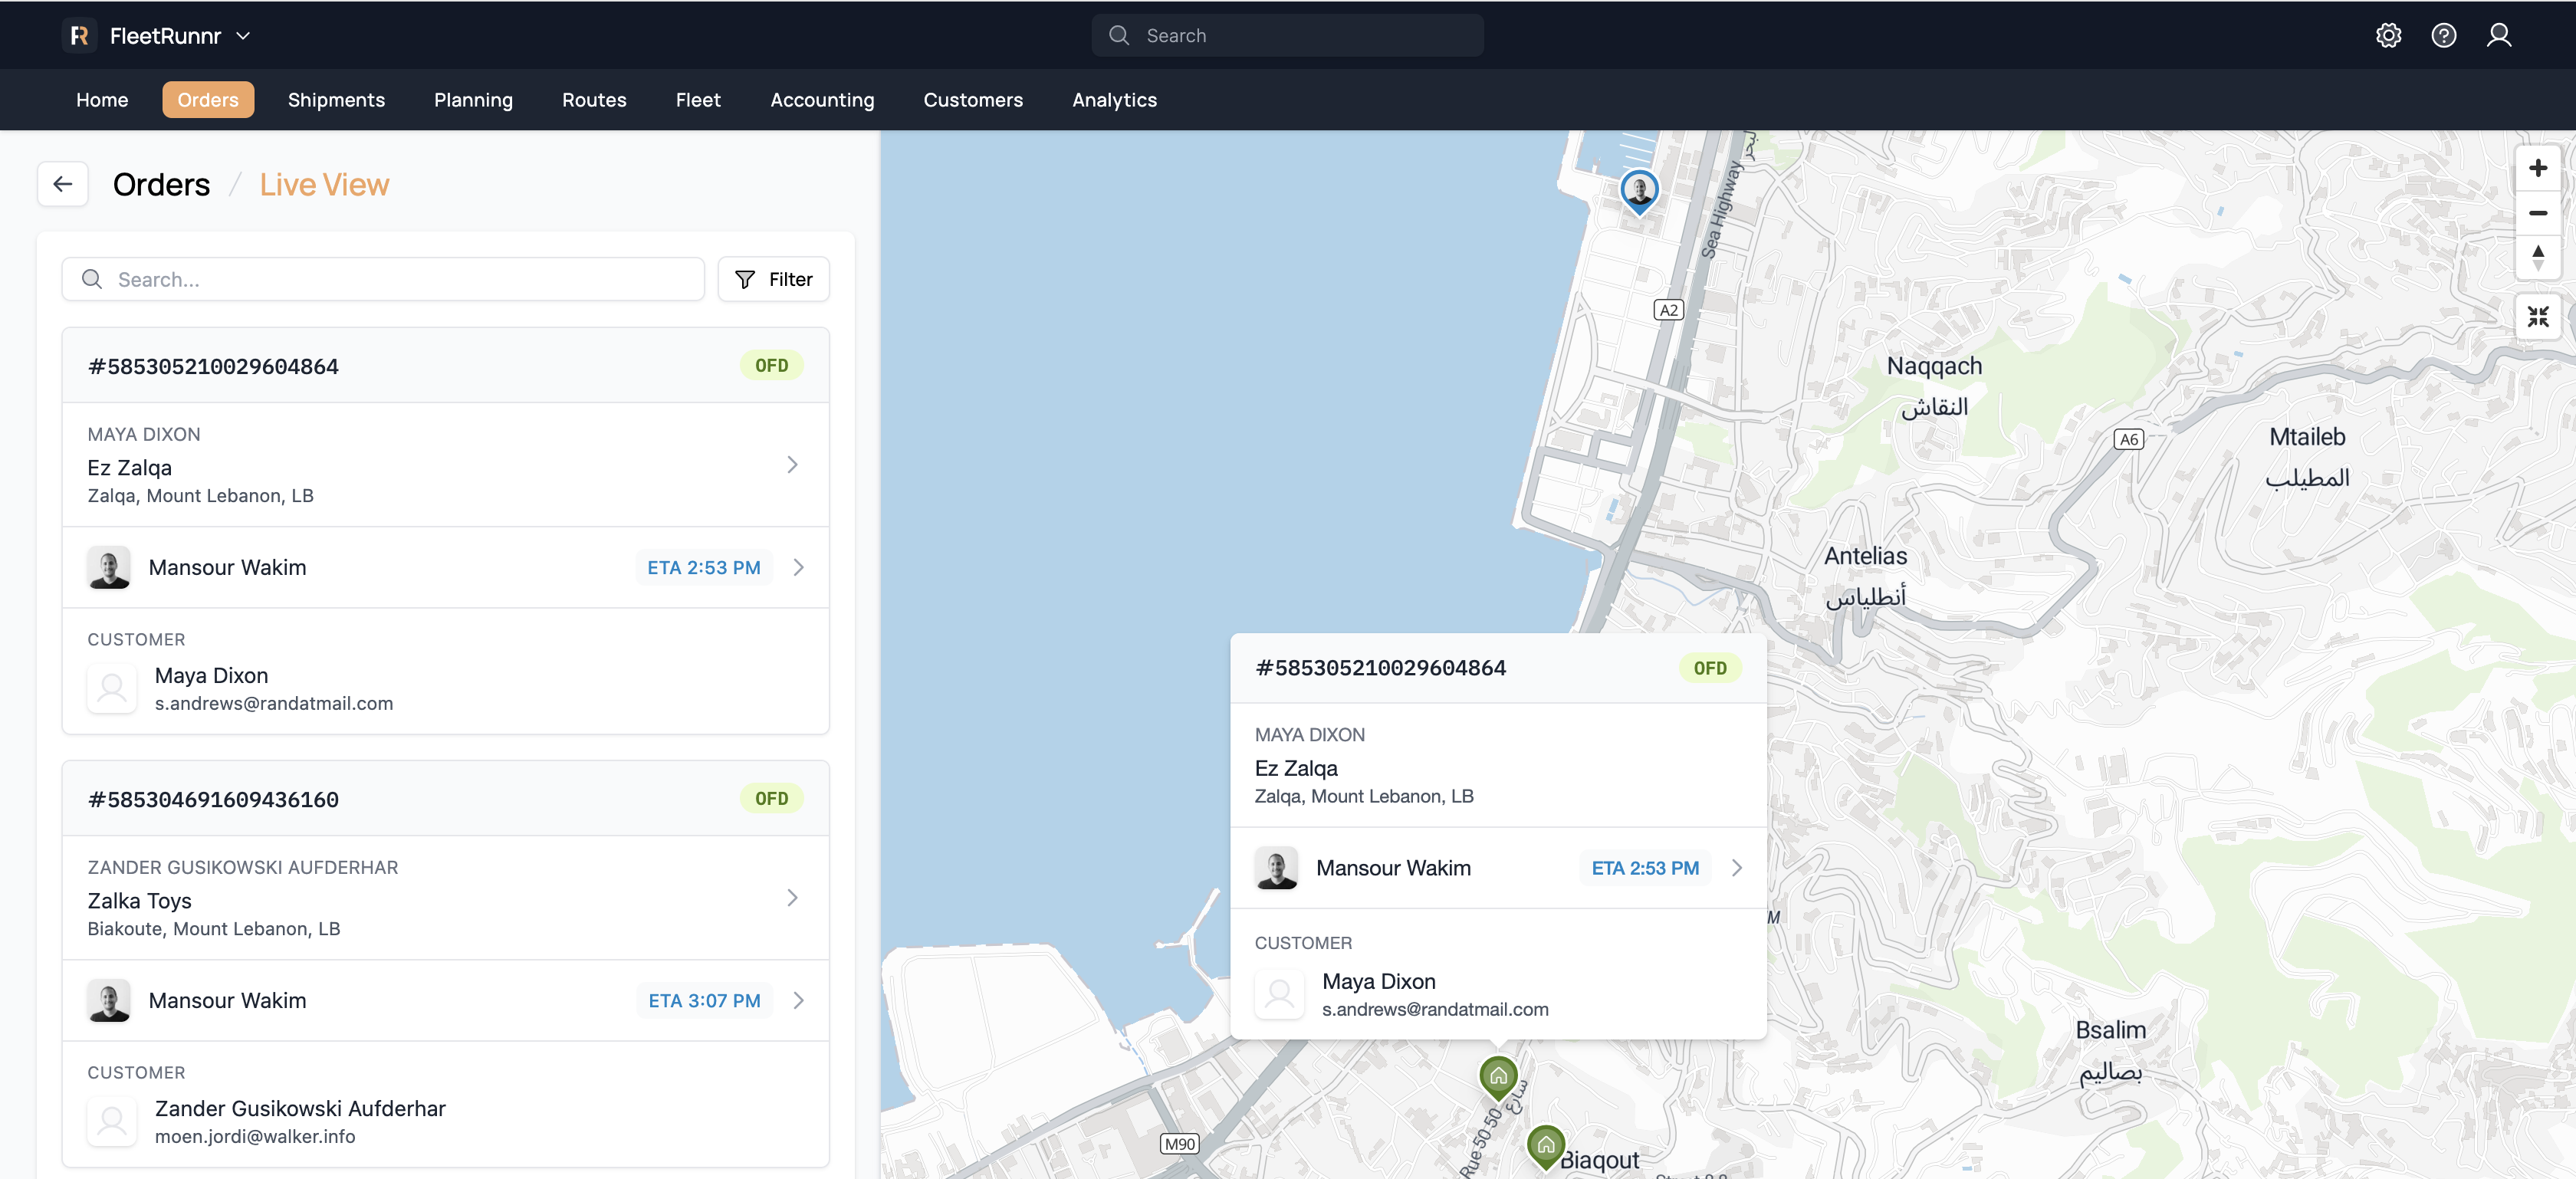Open the user profile icon

[2498, 36]
